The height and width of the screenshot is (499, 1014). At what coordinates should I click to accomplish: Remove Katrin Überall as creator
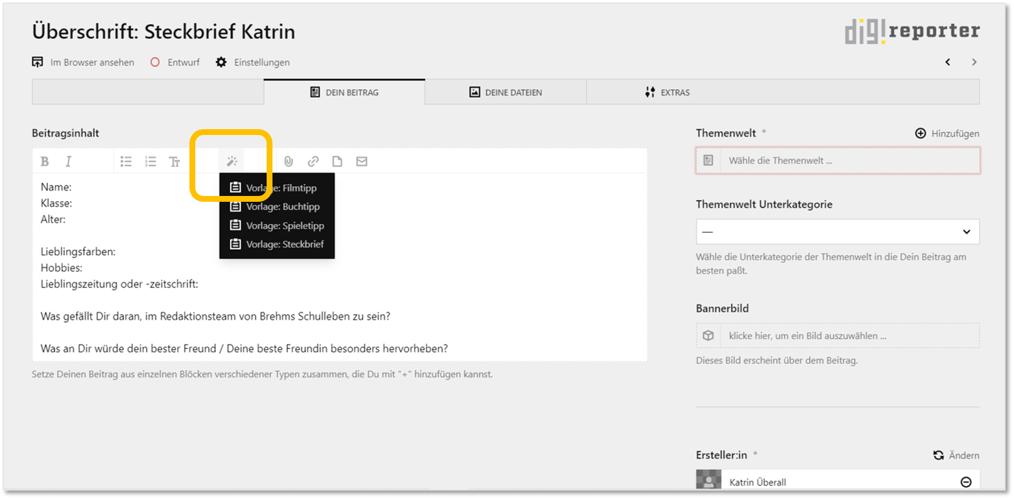click(965, 482)
